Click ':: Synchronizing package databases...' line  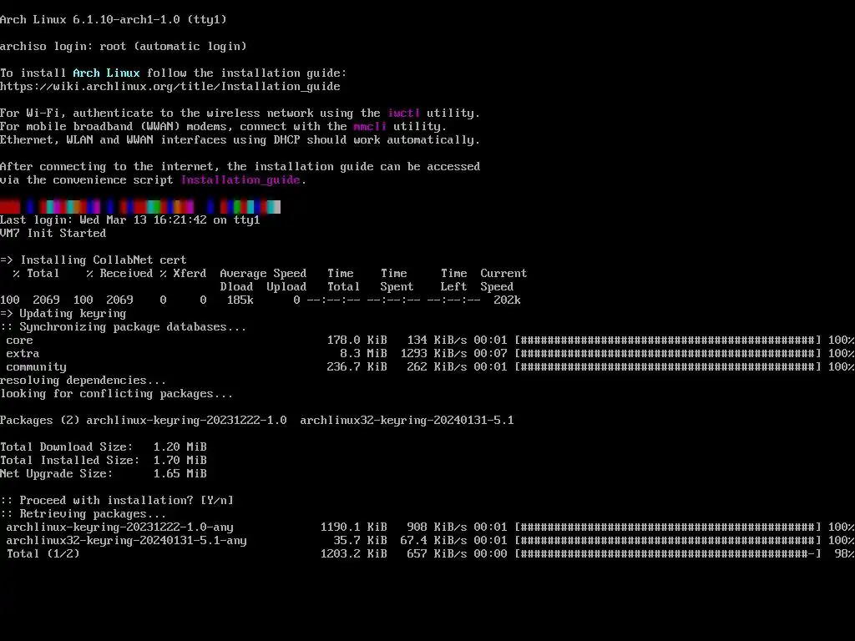124,326
